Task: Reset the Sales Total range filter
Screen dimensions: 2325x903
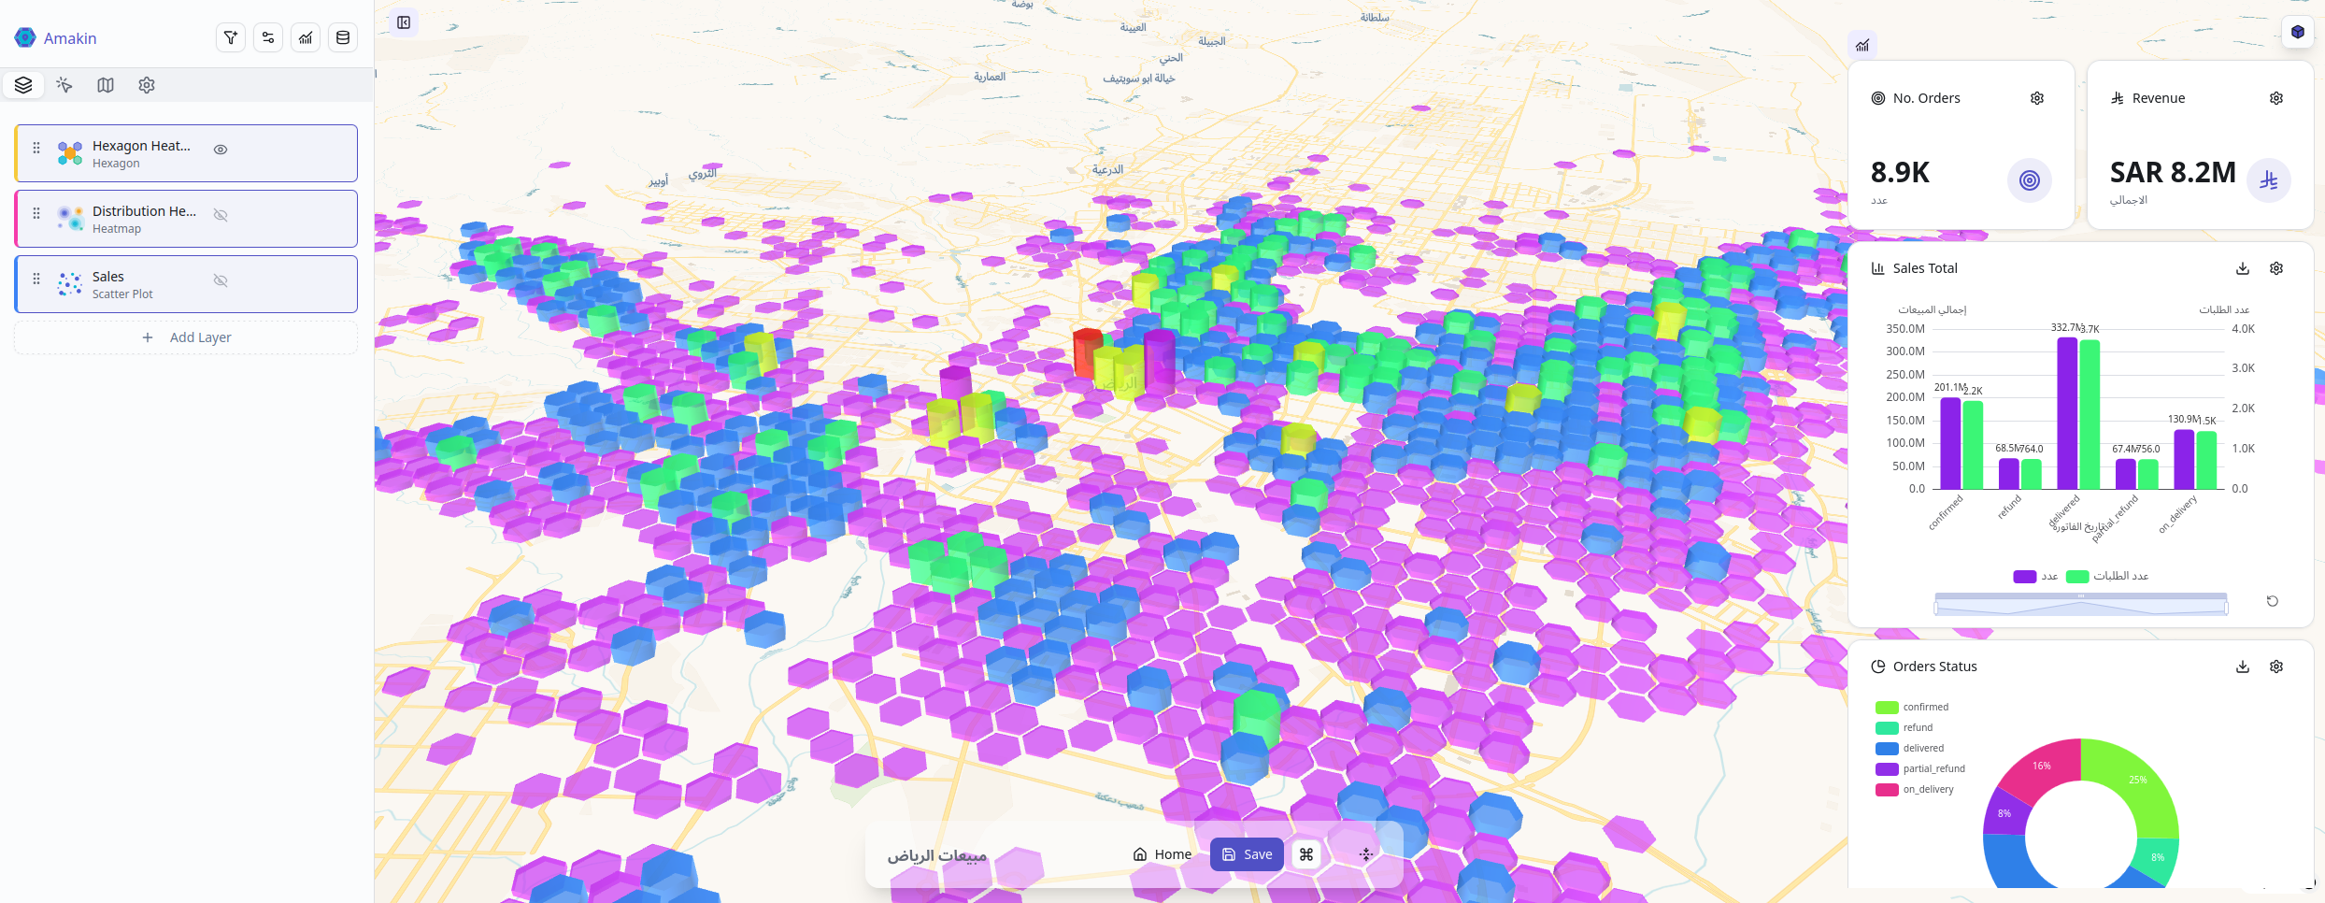Action: tap(2274, 601)
